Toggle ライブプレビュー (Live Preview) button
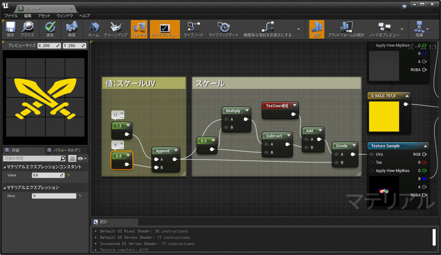441x255 pixels. click(165, 29)
